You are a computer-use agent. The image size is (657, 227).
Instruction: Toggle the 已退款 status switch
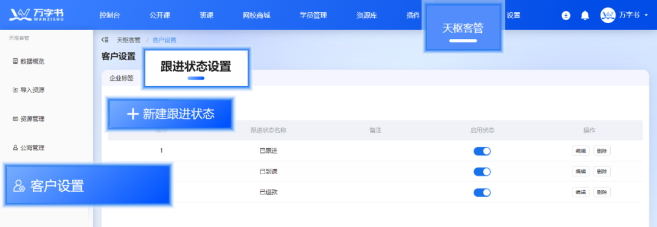pyautogui.click(x=482, y=192)
